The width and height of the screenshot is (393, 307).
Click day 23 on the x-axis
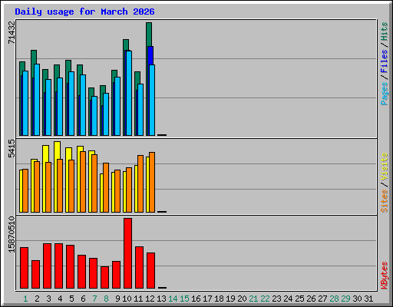click(276, 299)
